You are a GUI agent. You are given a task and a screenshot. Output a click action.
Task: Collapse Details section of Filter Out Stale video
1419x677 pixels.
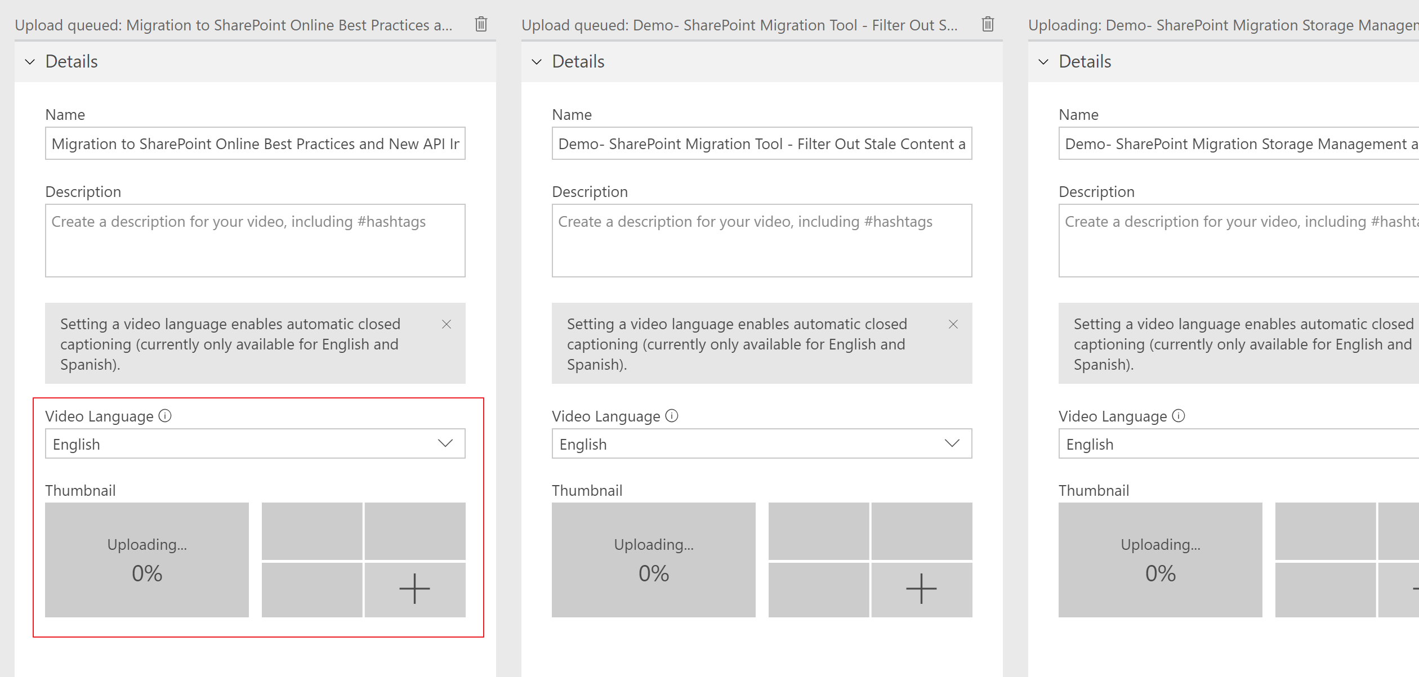(537, 61)
